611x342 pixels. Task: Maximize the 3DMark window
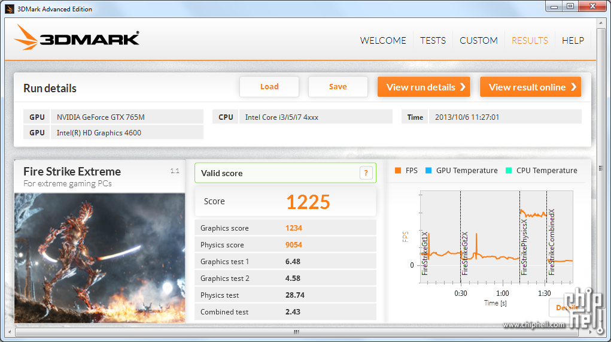tap(570, 6)
